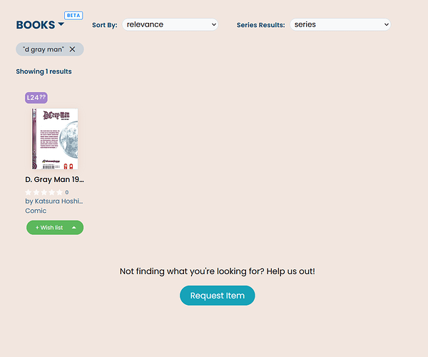Open the D. Gray Man 19 title link
Image resolution: width=428 pixels, height=357 pixels.
click(x=55, y=179)
